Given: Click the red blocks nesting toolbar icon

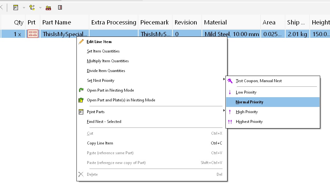Looking at the screenshot, I should [x=48, y=8].
